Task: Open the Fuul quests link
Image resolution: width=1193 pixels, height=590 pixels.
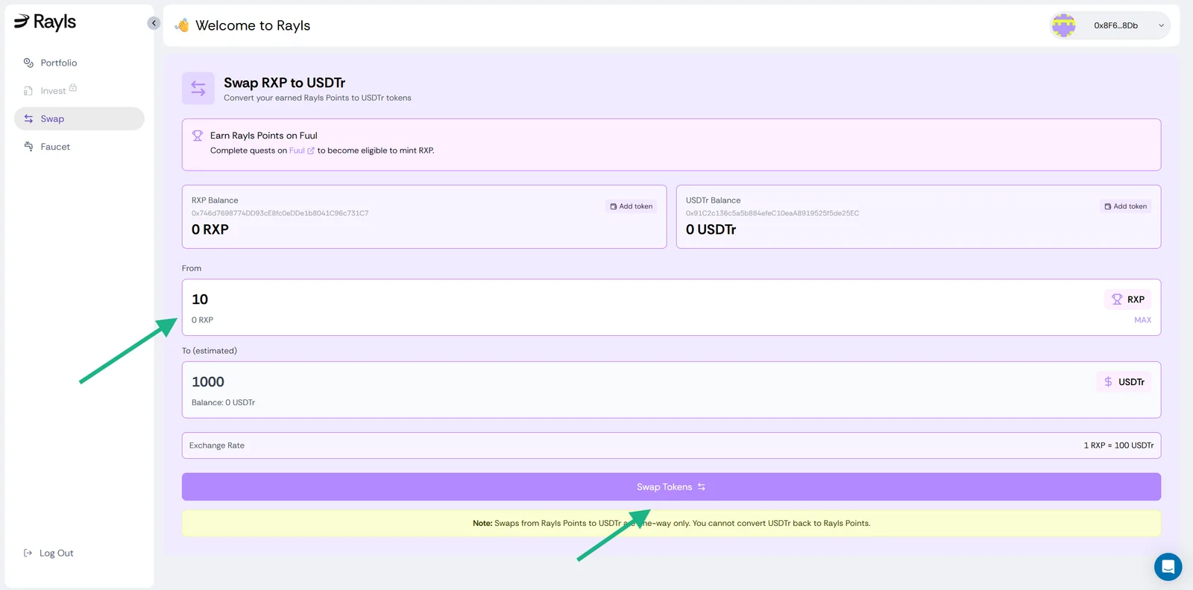Action: click(x=301, y=150)
